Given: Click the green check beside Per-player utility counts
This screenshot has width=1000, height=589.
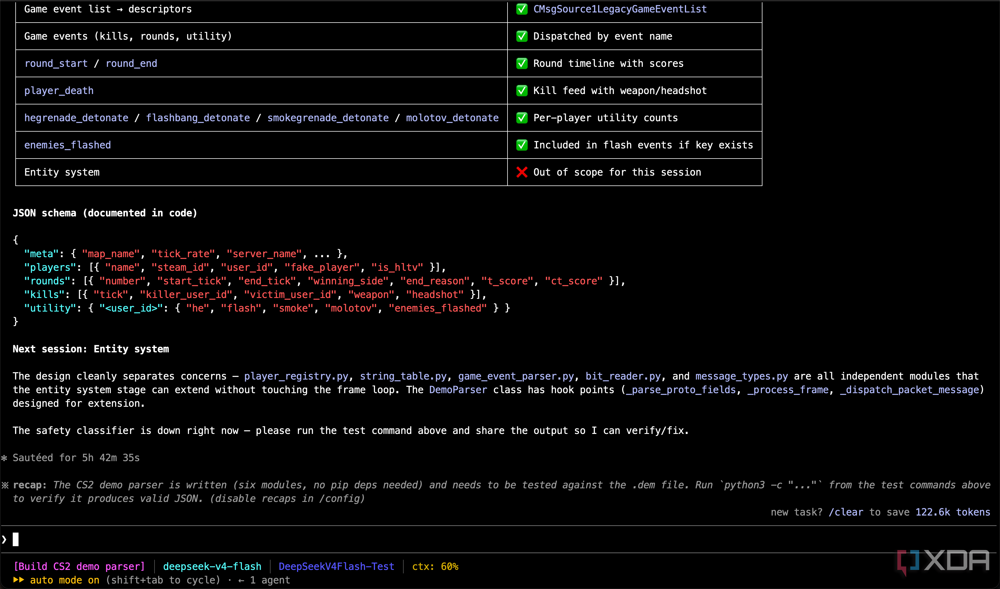Looking at the screenshot, I should (x=522, y=118).
